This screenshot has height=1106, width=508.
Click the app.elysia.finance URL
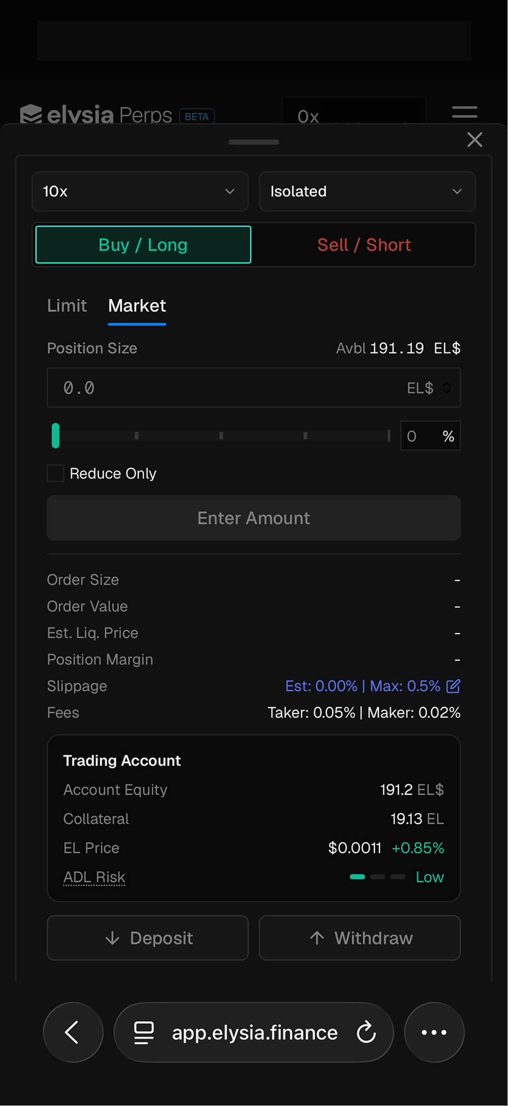[255, 1033]
